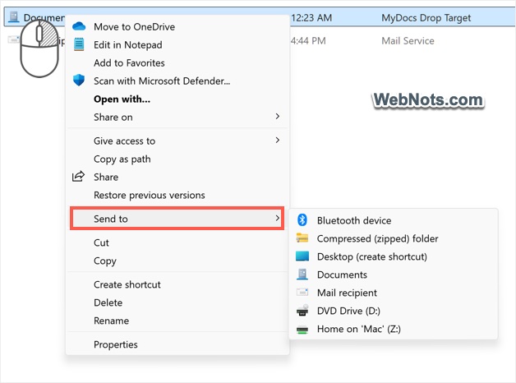This screenshot has height=383, width=516.
Task: Click the 12:23 AM date cell
Action: [311, 18]
